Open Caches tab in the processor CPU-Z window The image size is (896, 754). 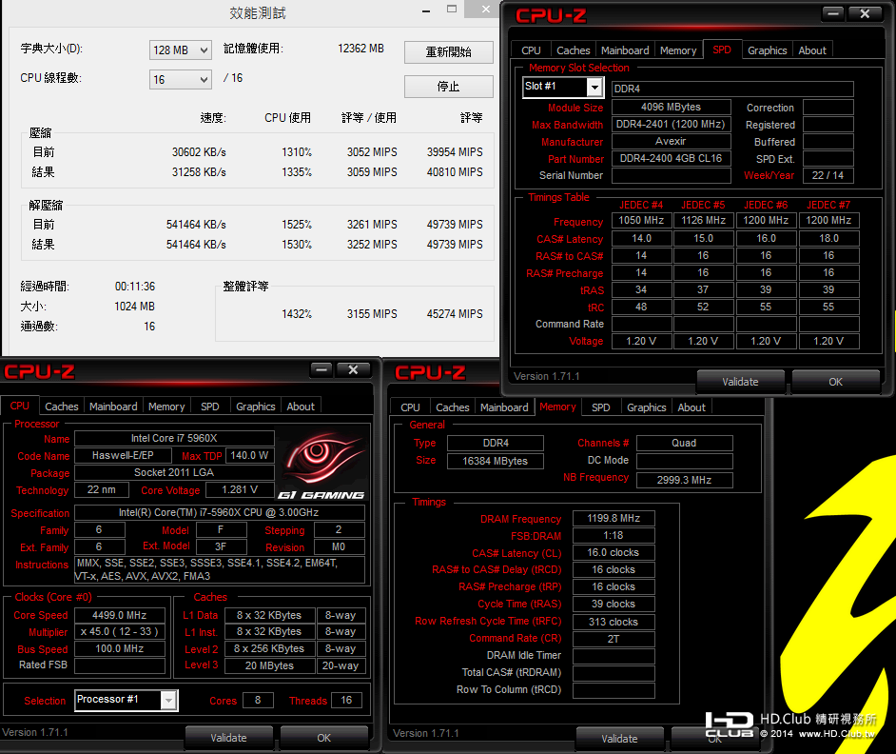(x=61, y=407)
